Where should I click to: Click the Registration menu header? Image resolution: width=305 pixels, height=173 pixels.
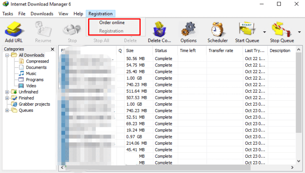(100, 14)
